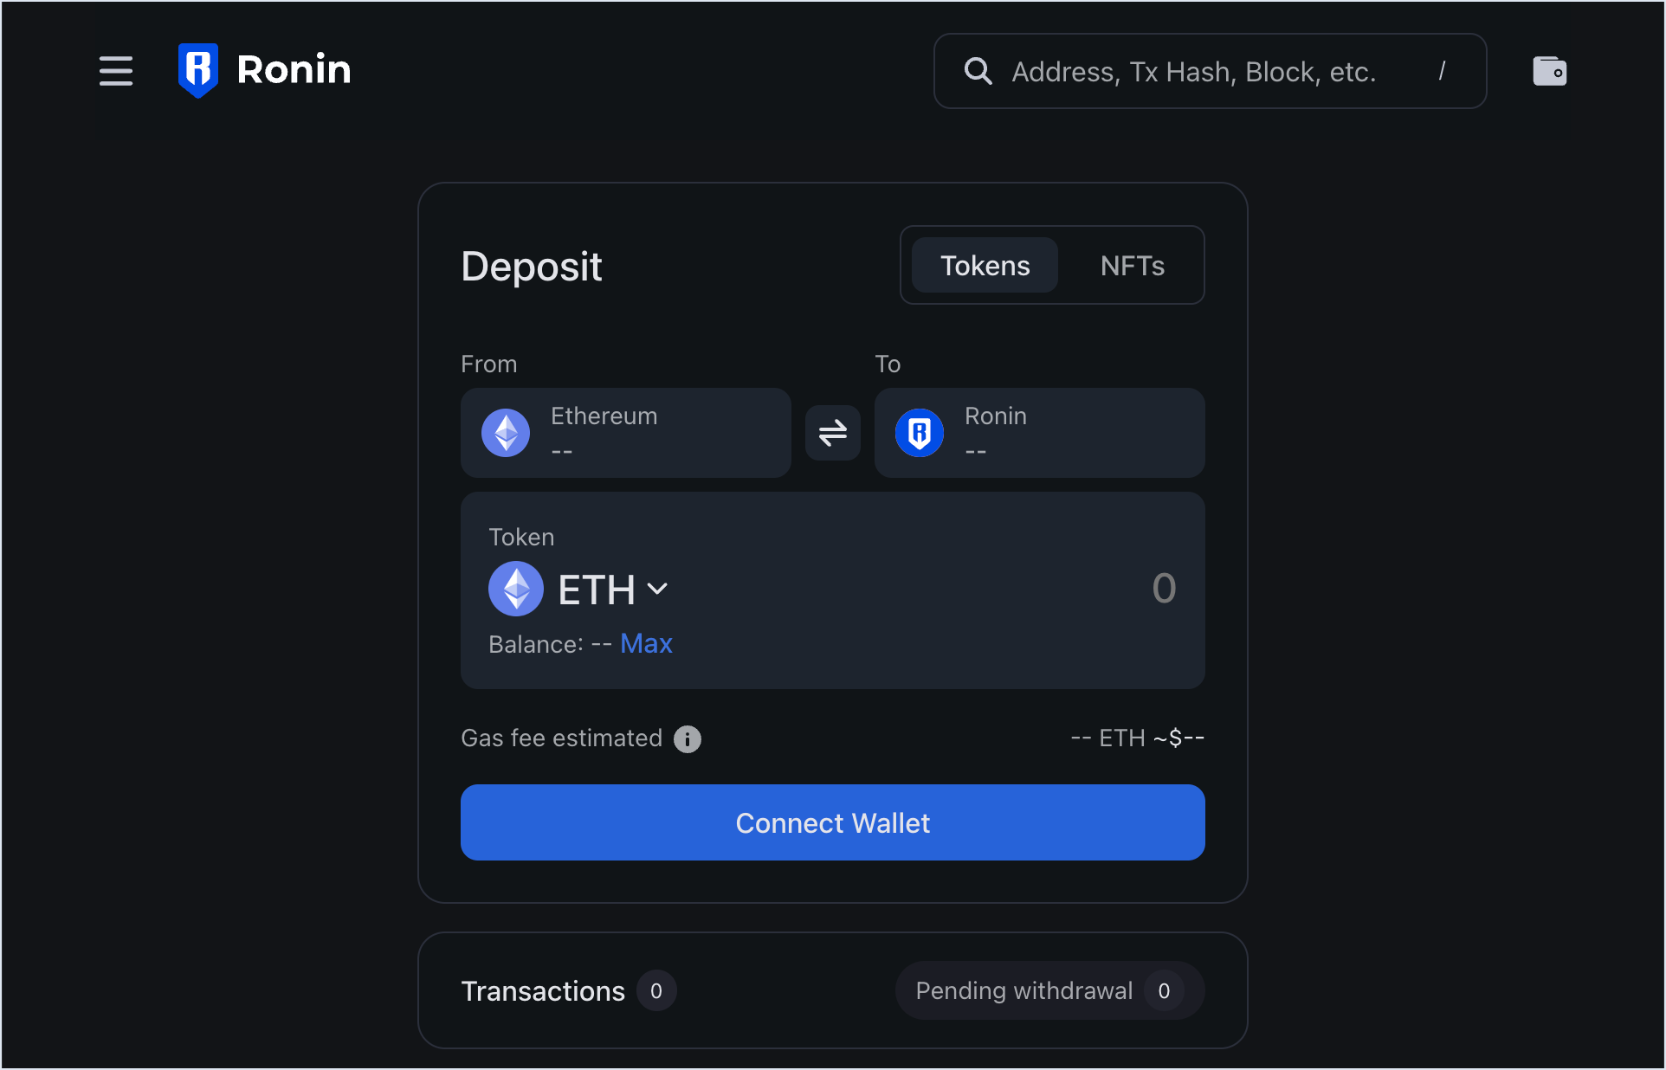This screenshot has height=1070, width=1666.
Task: Open the To network selector showing Ronin
Action: tap(1039, 433)
